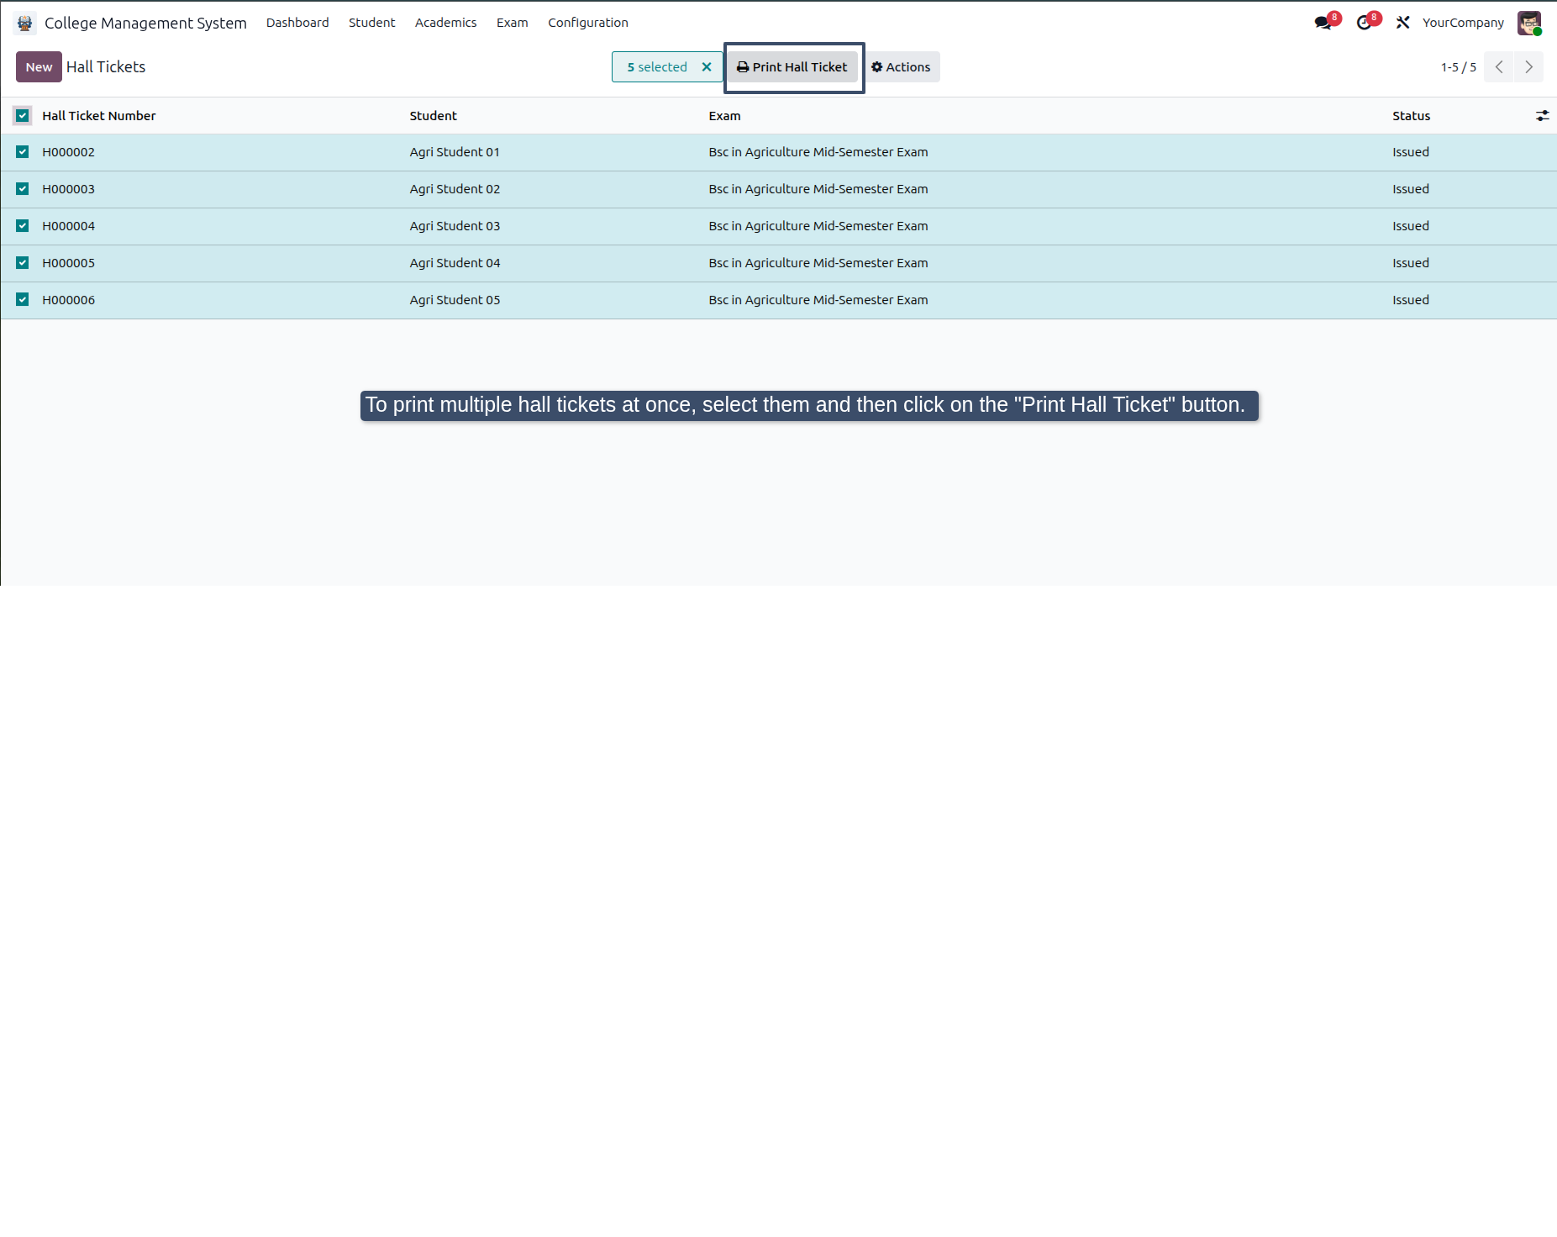Sort by Exam column header

pos(724,116)
